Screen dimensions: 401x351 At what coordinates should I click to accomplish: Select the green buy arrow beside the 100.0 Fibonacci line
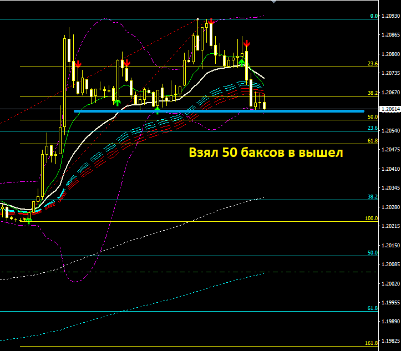[28, 221]
